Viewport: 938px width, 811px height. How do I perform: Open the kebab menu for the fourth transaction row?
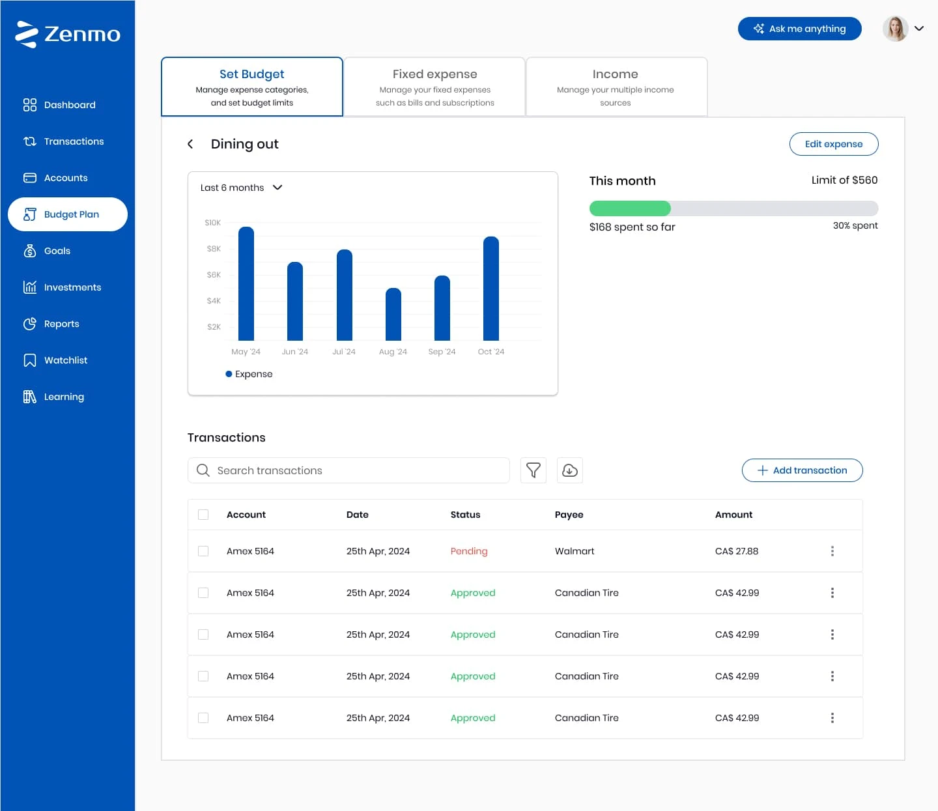coord(832,676)
